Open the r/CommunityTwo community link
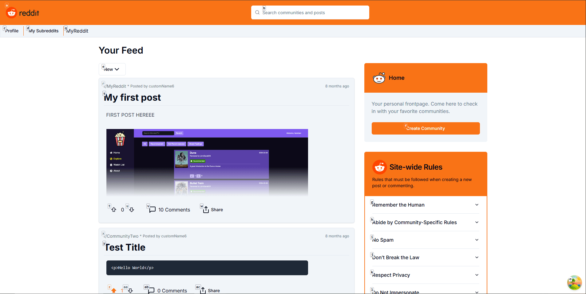The width and height of the screenshot is (586, 294). click(121, 236)
